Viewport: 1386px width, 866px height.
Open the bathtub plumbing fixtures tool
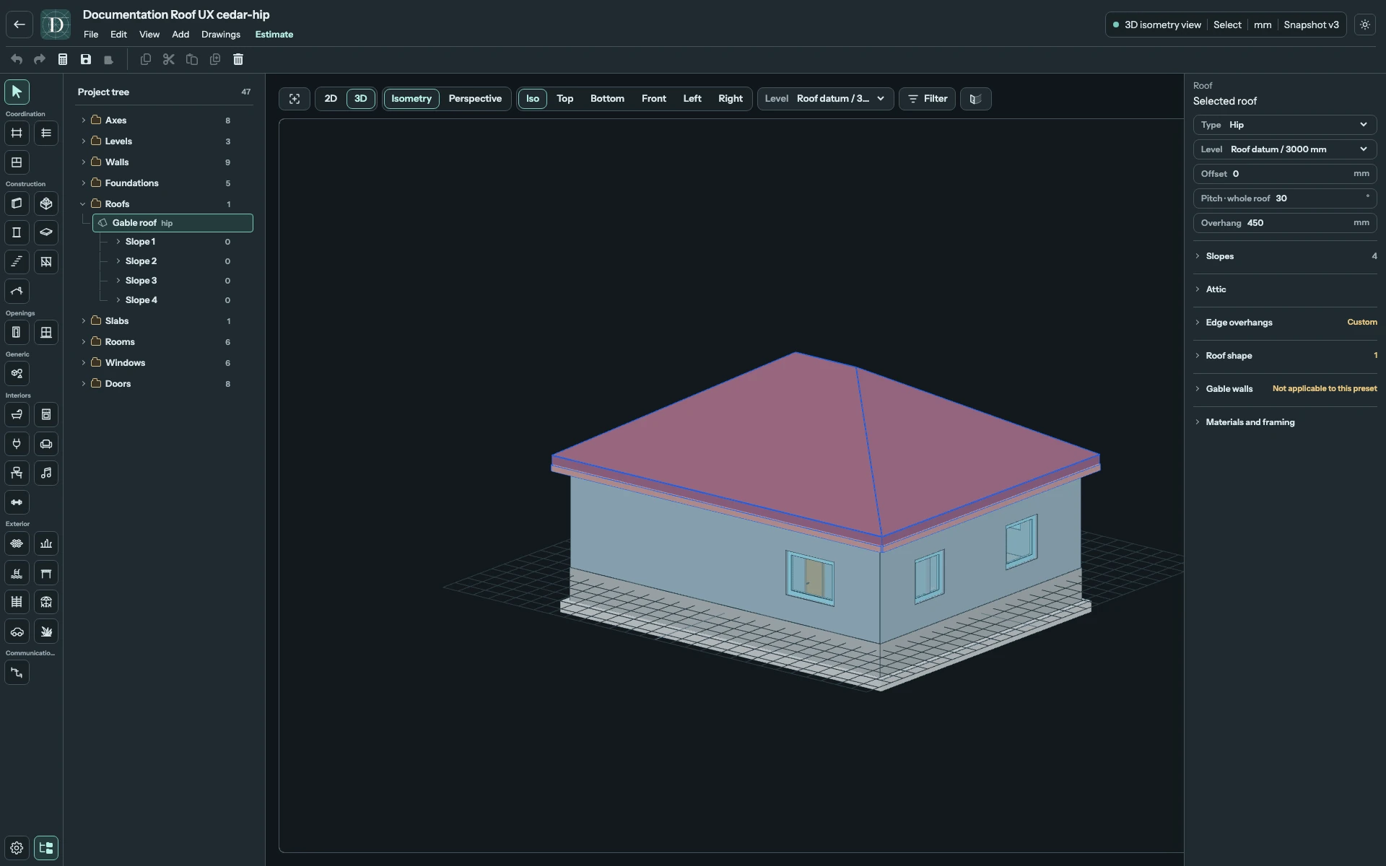pyautogui.click(x=17, y=414)
